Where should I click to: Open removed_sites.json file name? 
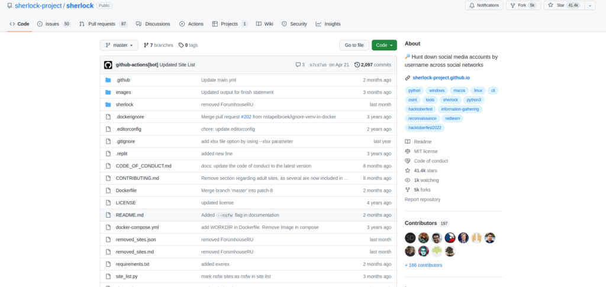[x=136, y=240]
